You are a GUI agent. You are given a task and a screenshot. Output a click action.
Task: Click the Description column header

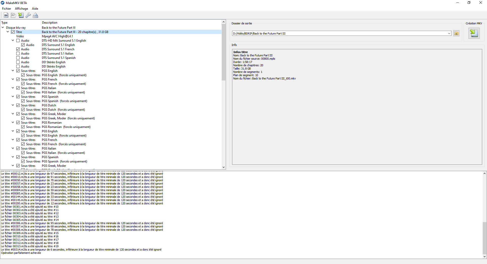coord(50,23)
